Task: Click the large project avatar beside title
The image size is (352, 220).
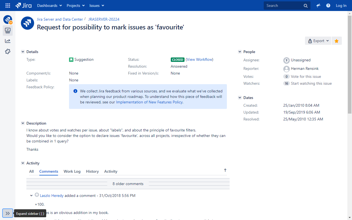Action: tap(28, 23)
